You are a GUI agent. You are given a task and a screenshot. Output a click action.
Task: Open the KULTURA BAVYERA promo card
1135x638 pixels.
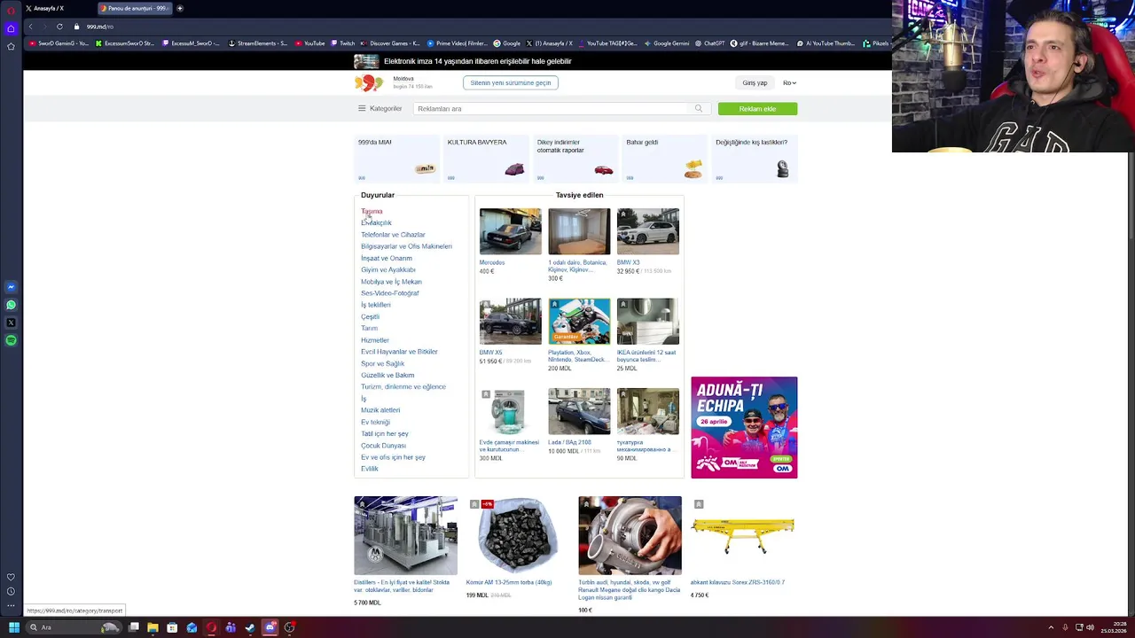point(486,159)
